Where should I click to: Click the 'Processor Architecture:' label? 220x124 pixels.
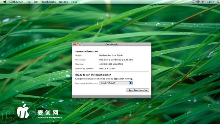(87, 83)
